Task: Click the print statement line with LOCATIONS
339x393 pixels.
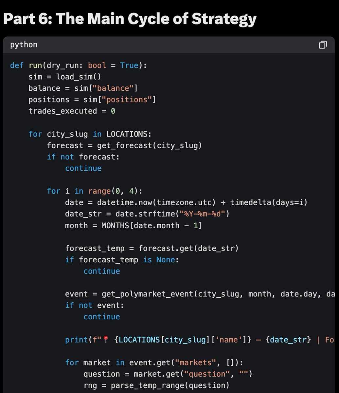Action: pos(200,340)
